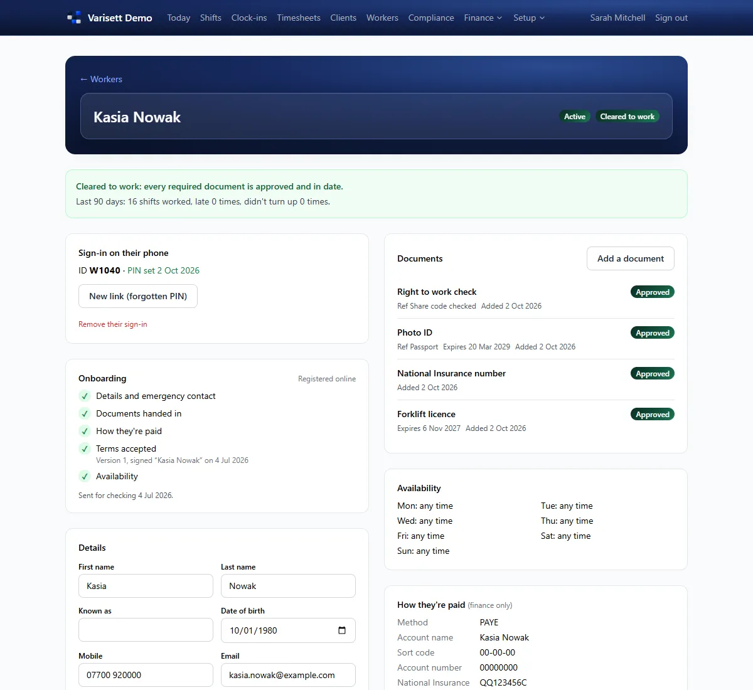Select the Right to work check document
The width and height of the screenshot is (753, 690).
[x=536, y=298]
